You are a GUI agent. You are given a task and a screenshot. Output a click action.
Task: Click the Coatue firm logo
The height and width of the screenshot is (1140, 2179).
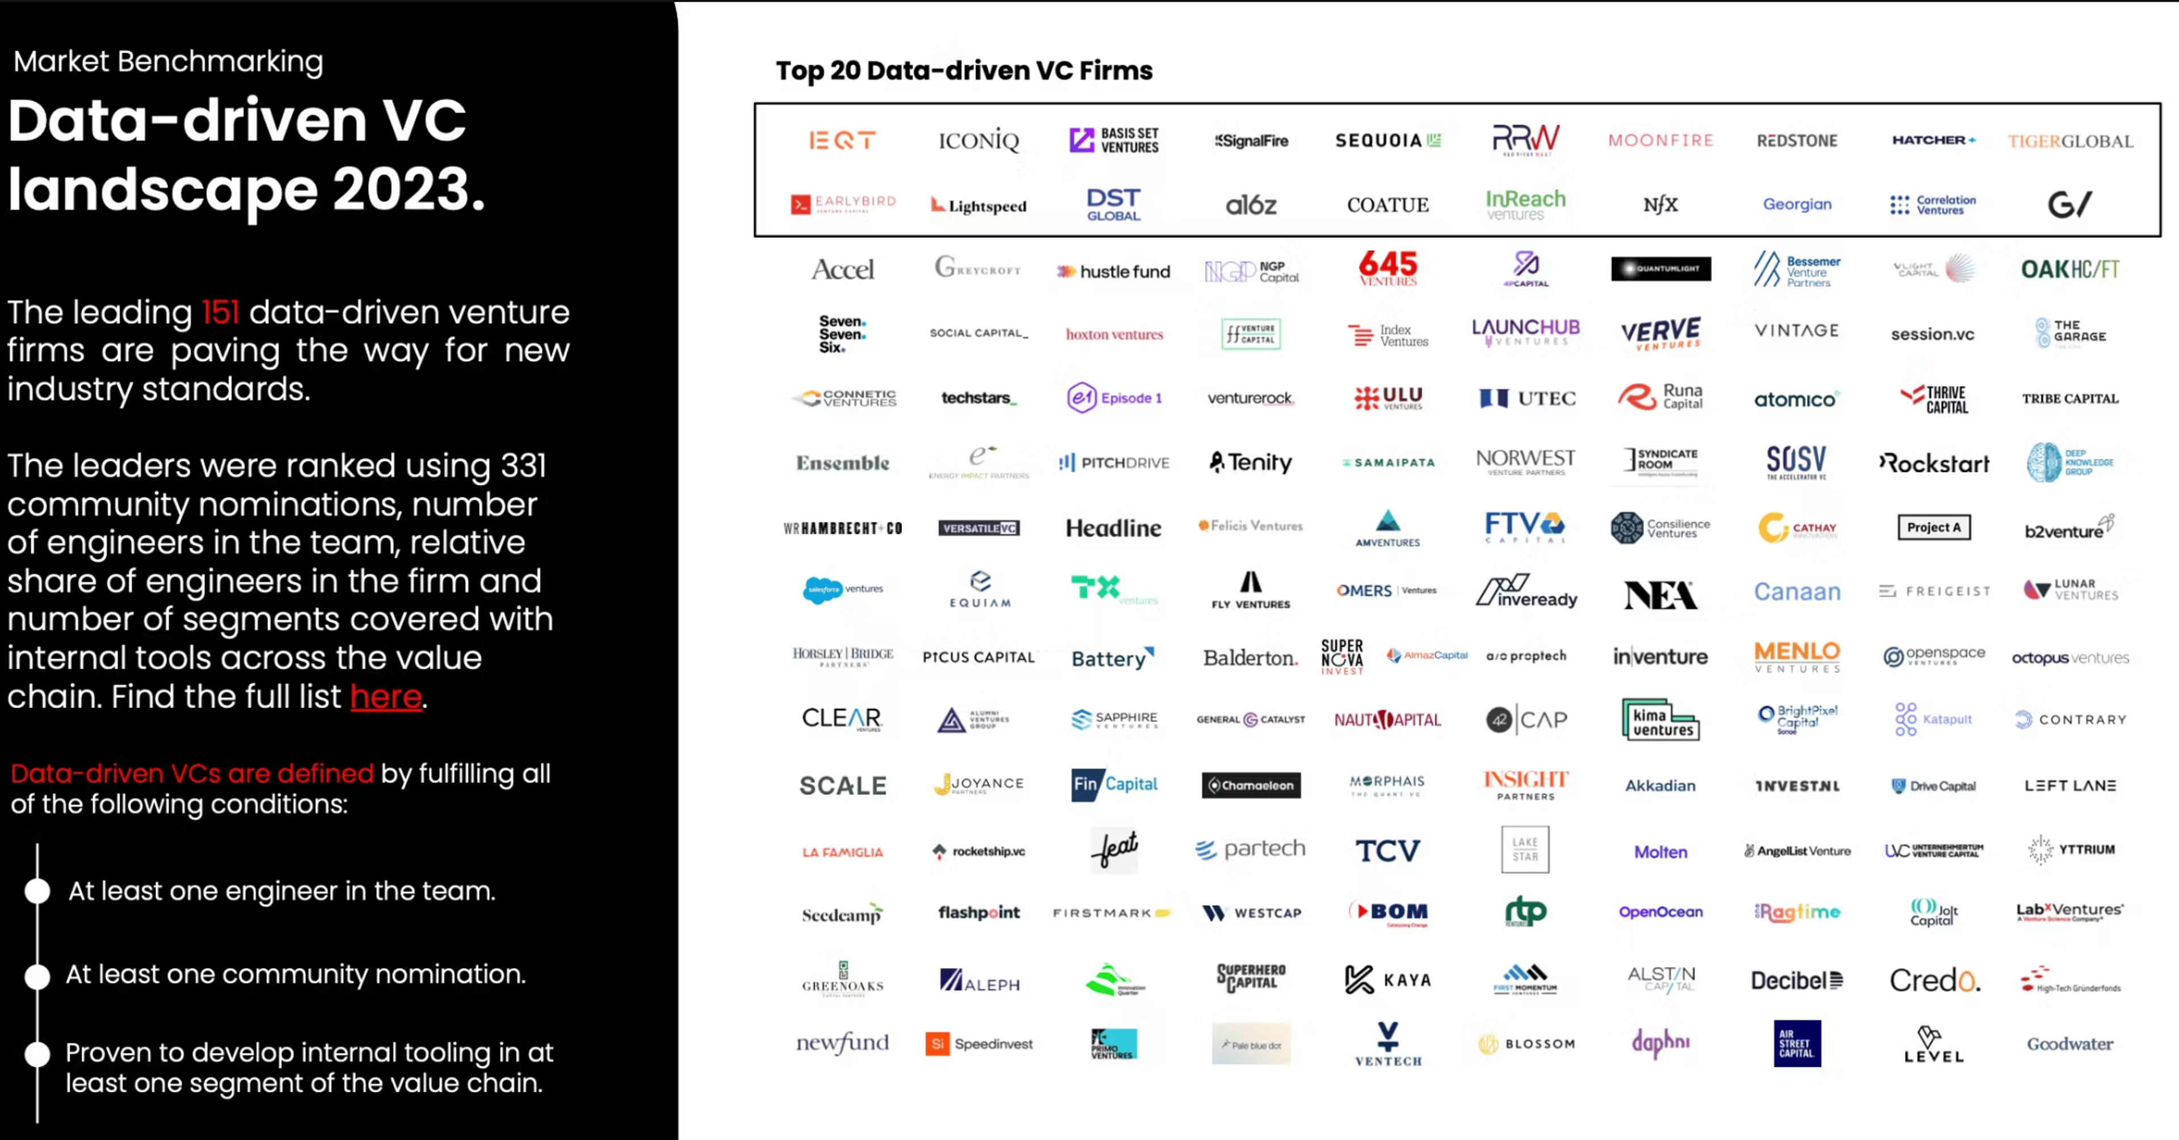(x=1386, y=203)
